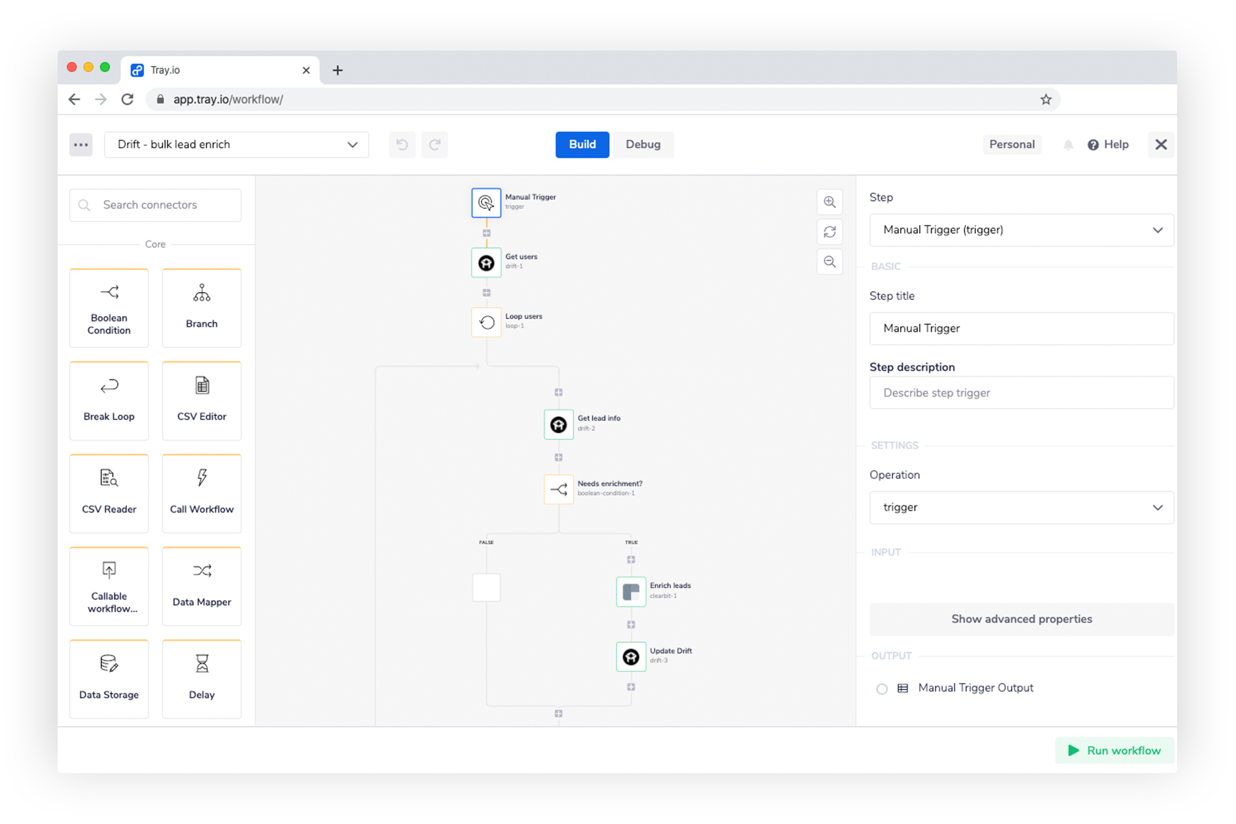Image resolution: width=1236 pixels, height=824 pixels.
Task: Click Show advanced properties button
Action: coord(1021,619)
